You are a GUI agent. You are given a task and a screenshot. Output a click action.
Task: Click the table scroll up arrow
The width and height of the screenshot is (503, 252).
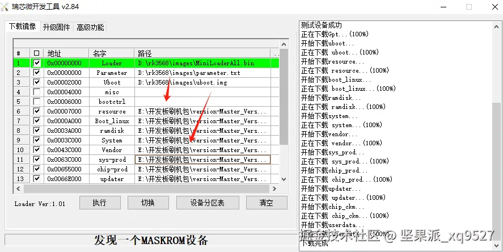point(284,44)
